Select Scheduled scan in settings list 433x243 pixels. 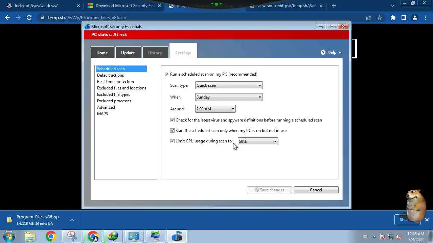[121, 69]
